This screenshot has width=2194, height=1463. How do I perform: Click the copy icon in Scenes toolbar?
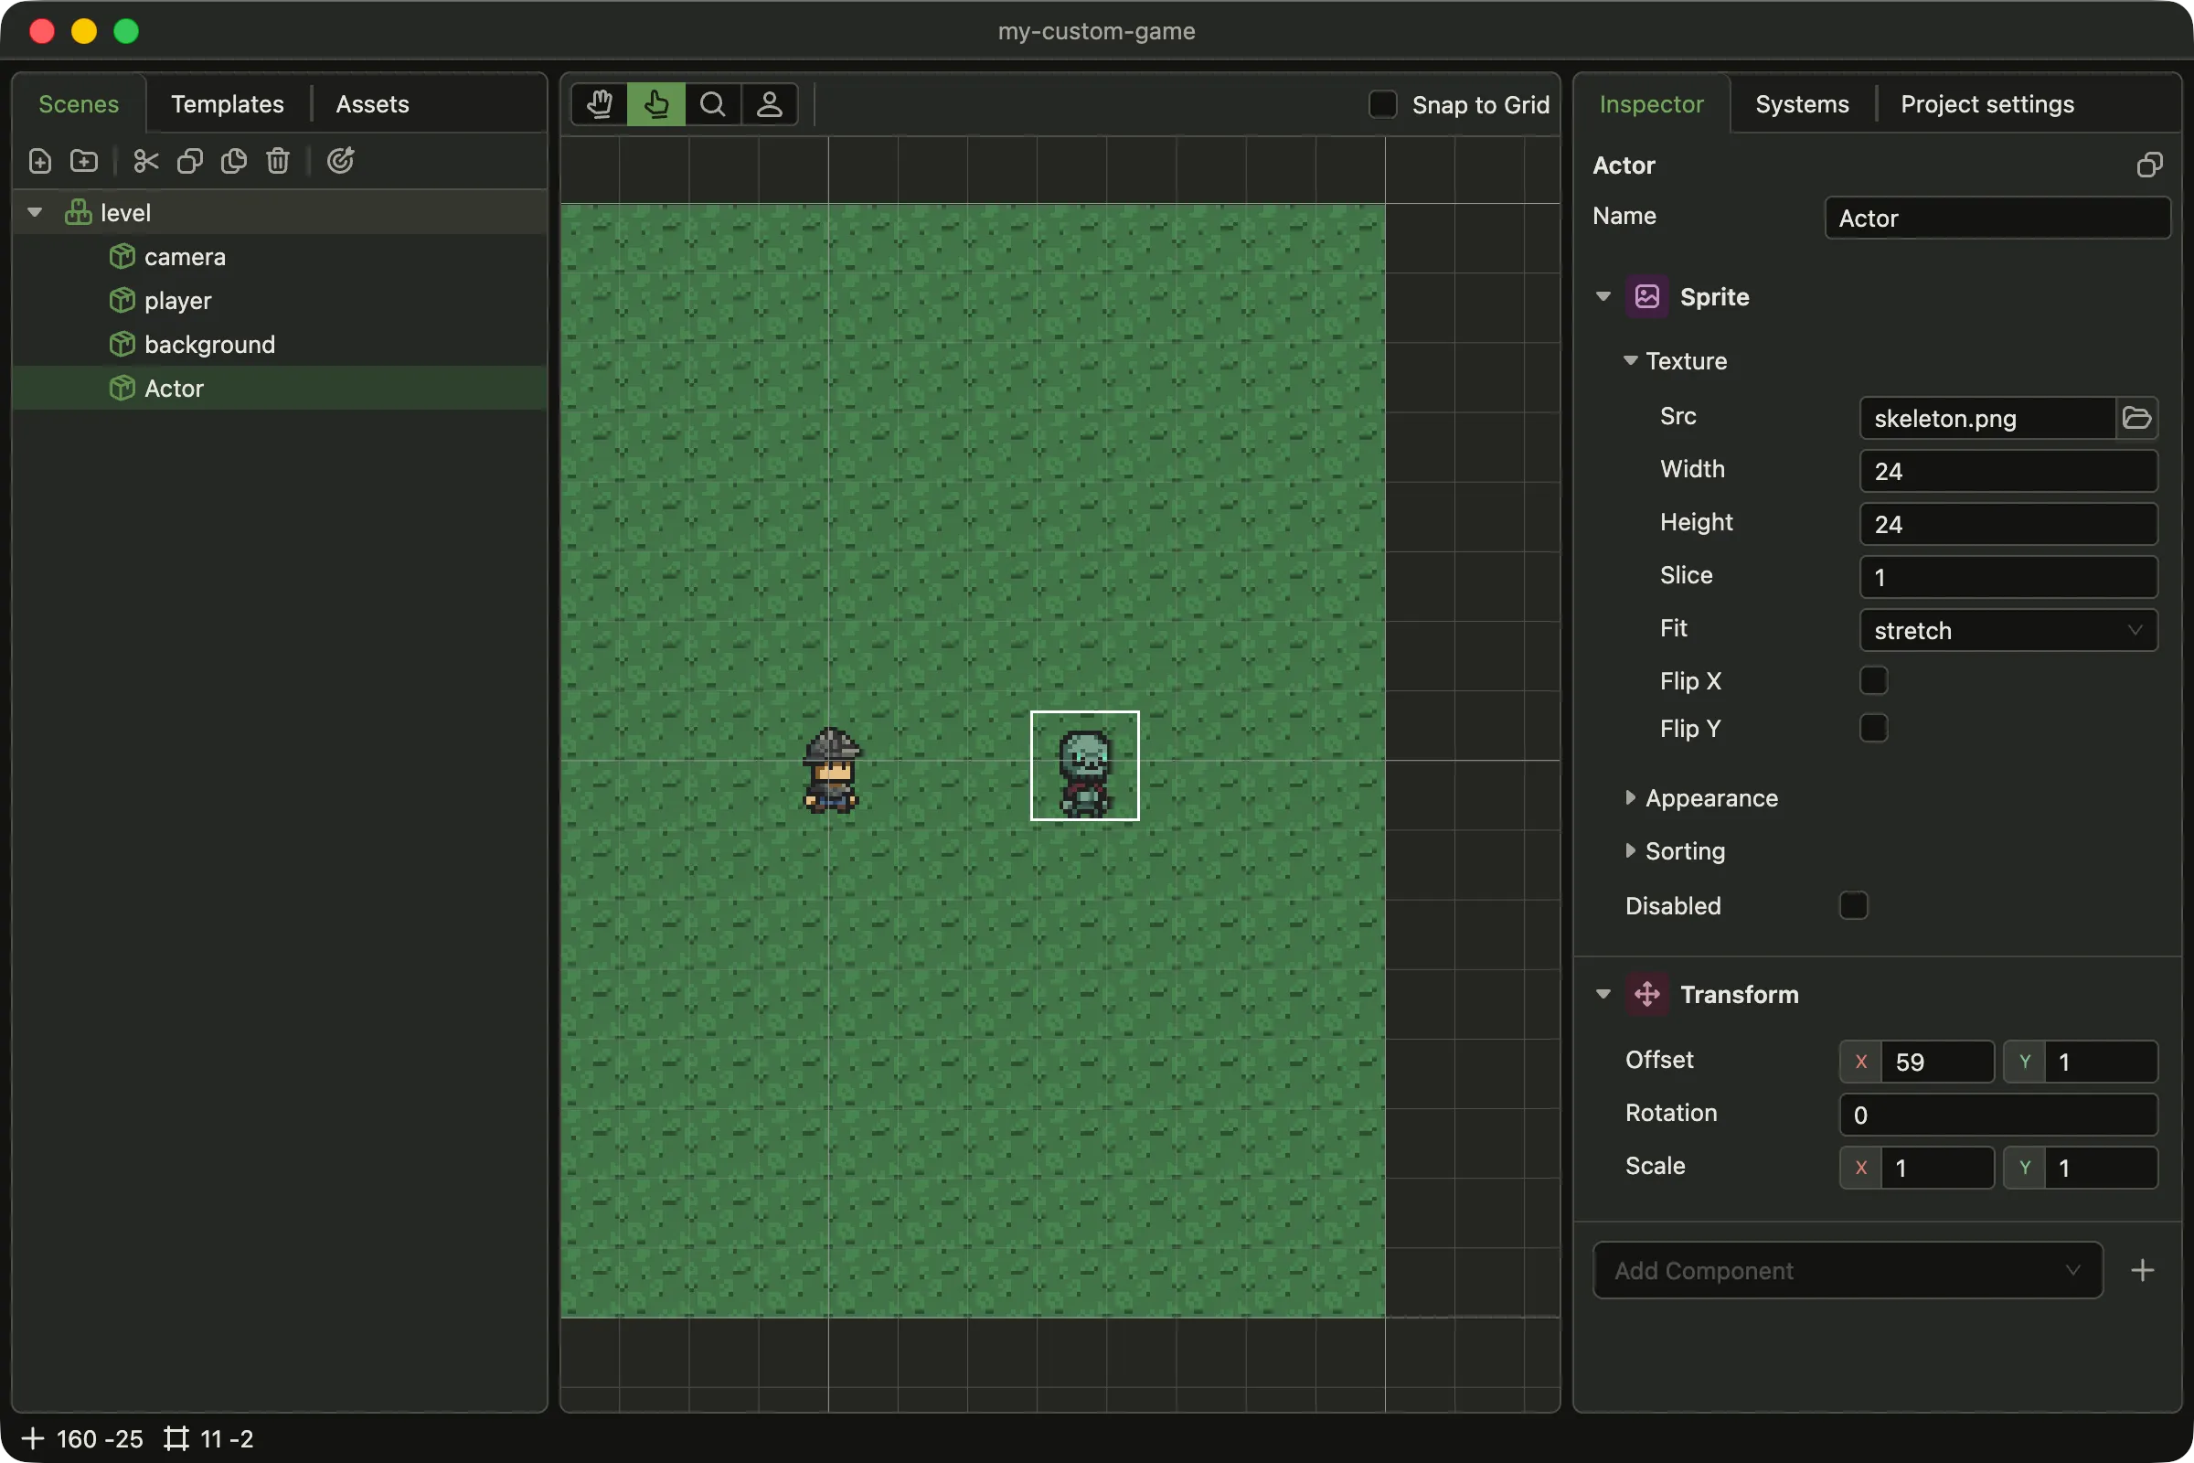[x=190, y=162]
